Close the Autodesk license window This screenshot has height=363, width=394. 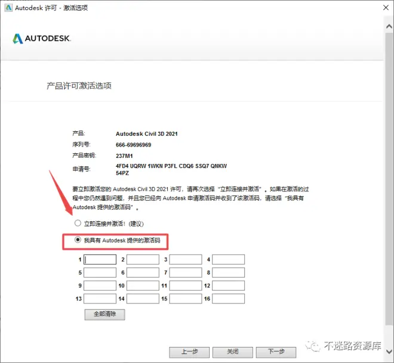click(x=386, y=8)
